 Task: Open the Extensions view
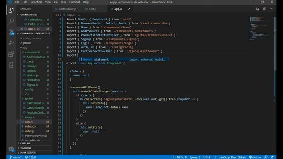click(x=11, y=54)
